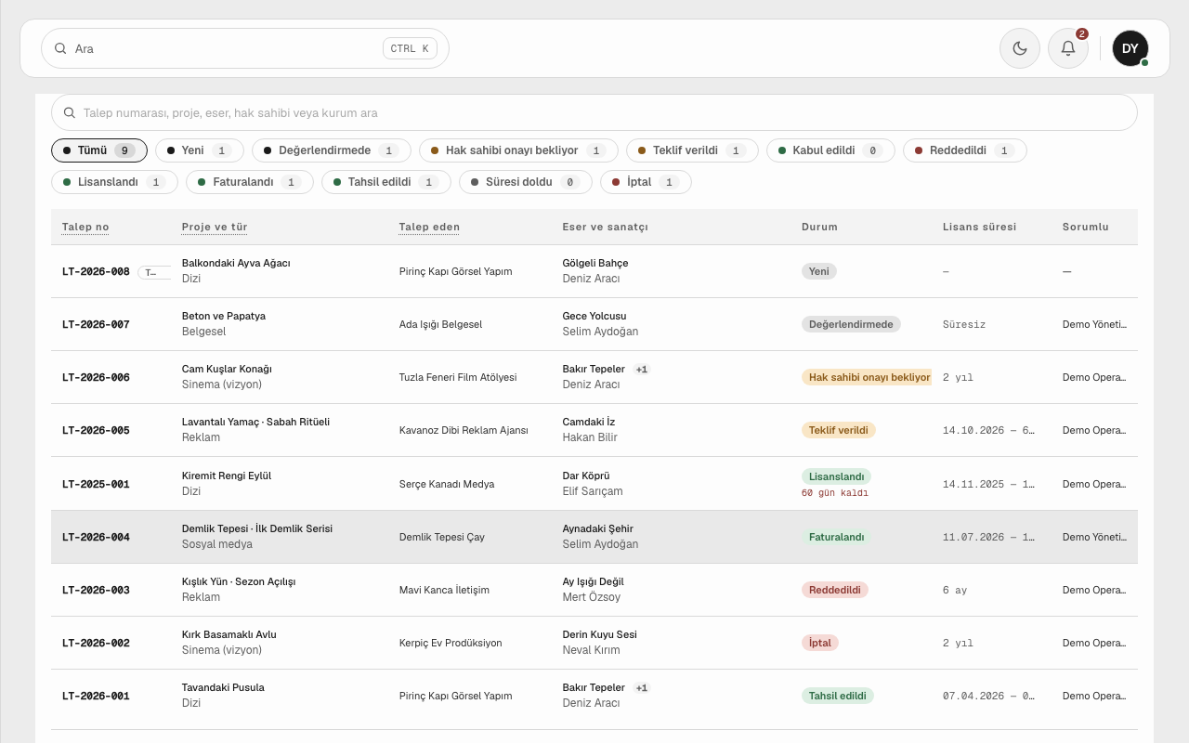Click the İptal status badge in table

(x=819, y=643)
